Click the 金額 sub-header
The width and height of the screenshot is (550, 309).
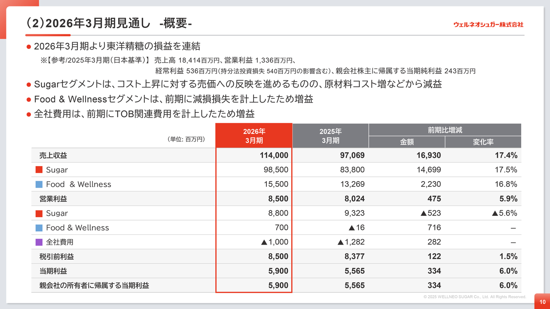pyautogui.click(x=406, y=142)
